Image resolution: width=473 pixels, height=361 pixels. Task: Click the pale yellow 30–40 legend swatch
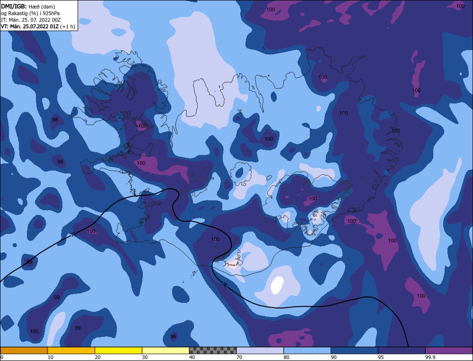click(166, 350)
